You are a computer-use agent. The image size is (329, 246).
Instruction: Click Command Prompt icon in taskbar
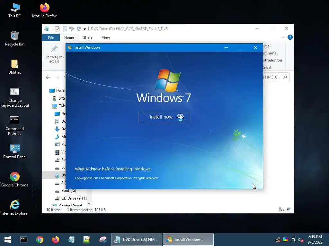point(24,240)
